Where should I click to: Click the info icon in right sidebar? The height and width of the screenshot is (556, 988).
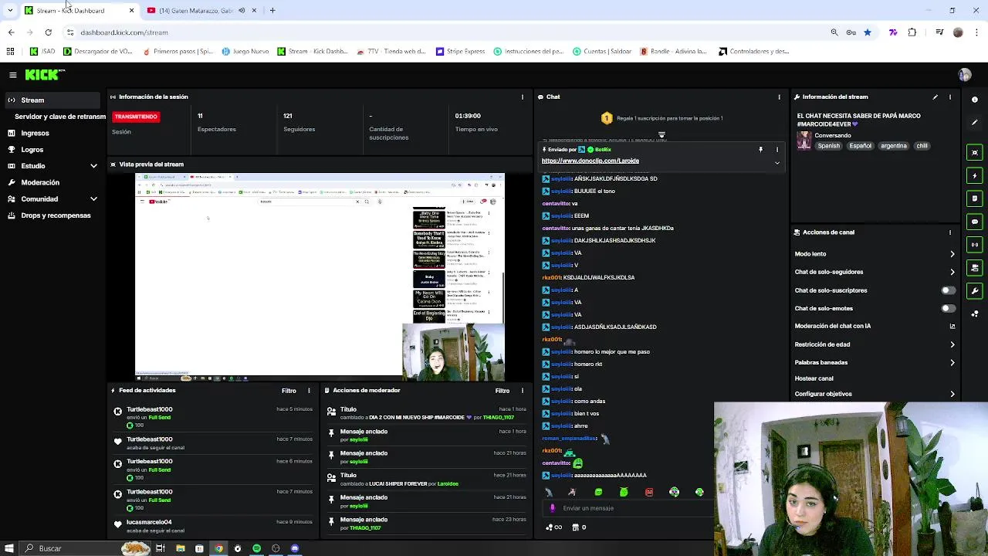[x=975, y=100]
